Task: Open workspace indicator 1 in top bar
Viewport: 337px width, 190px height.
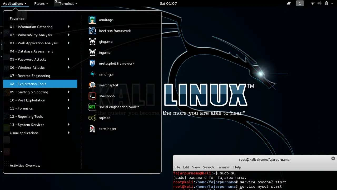Action: click(300, 3)
